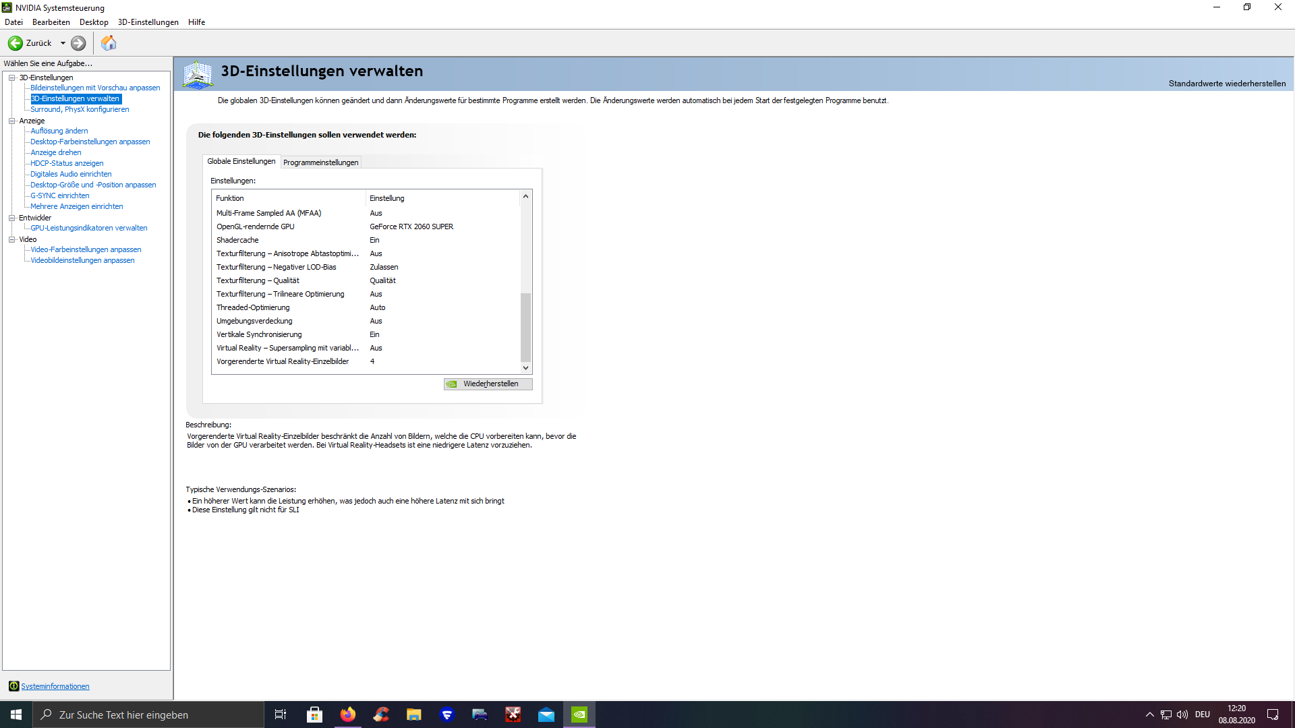Switch to Programmeinstellungen tab

click(x=321, y=162)
